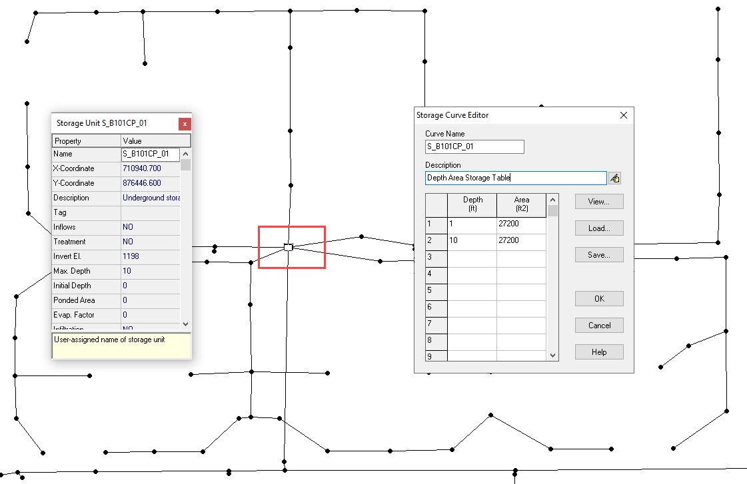Select the Depth cell in row 1

point(472,224)
